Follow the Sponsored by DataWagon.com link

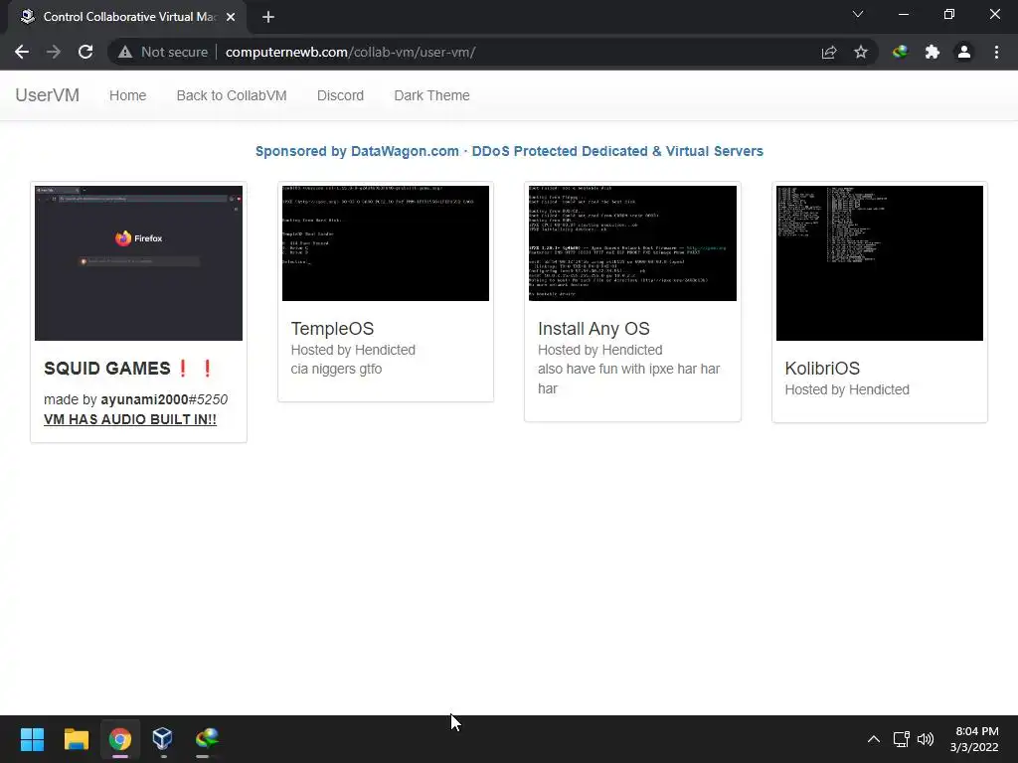(509, 151)
